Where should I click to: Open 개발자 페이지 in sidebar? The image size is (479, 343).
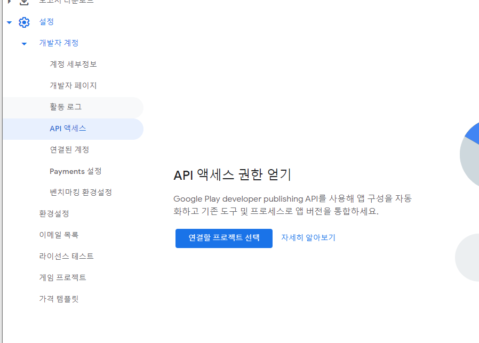coord(73,85)
